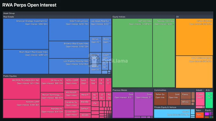Click the Crude Oil (Brent) cell
Screen dimensions: 216x121
[194, 37]
